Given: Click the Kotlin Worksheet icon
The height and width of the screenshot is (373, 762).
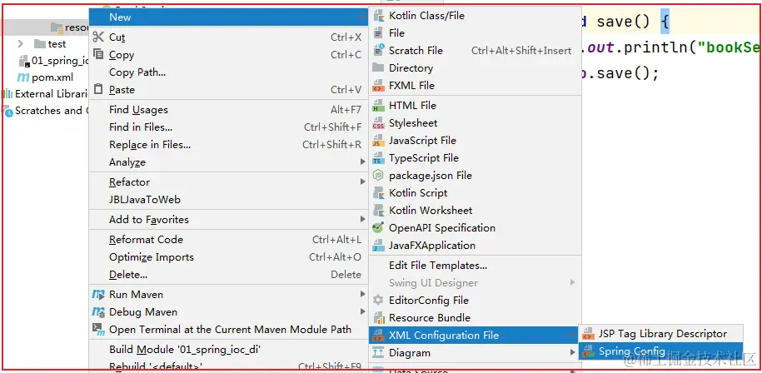Looking at the screenshot, I should (379, 211).
